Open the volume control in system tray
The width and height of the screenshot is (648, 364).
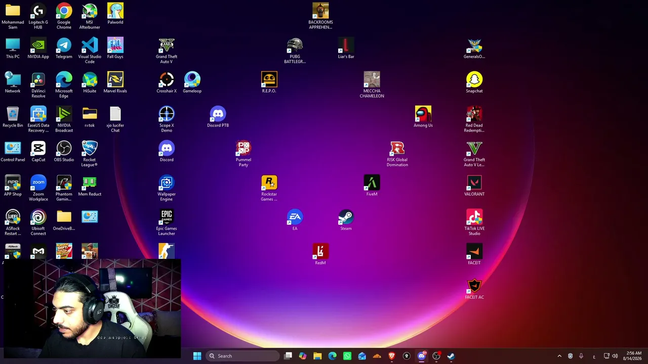click(x=615, y=356)
